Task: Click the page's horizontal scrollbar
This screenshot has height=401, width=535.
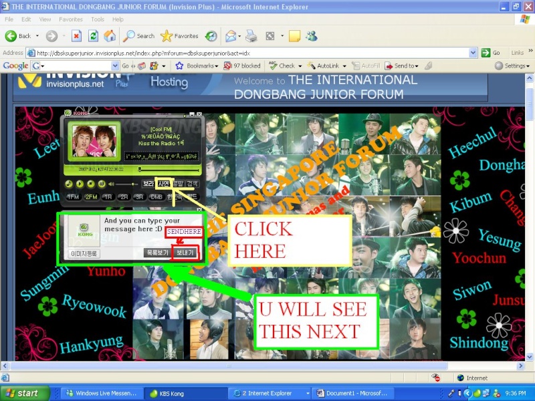Action: tap(229, 366)
